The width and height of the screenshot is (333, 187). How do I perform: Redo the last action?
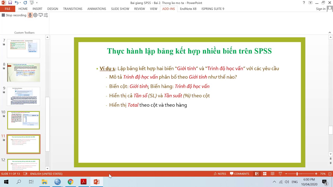click(x=25, y=3)
